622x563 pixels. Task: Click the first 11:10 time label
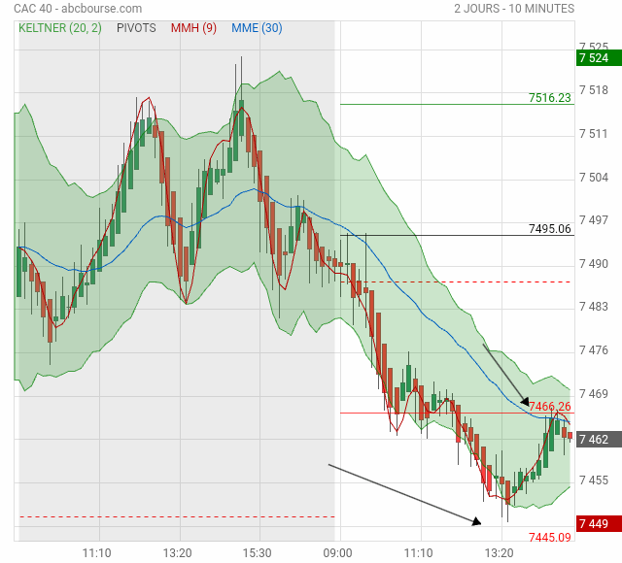tap(97, 552)
